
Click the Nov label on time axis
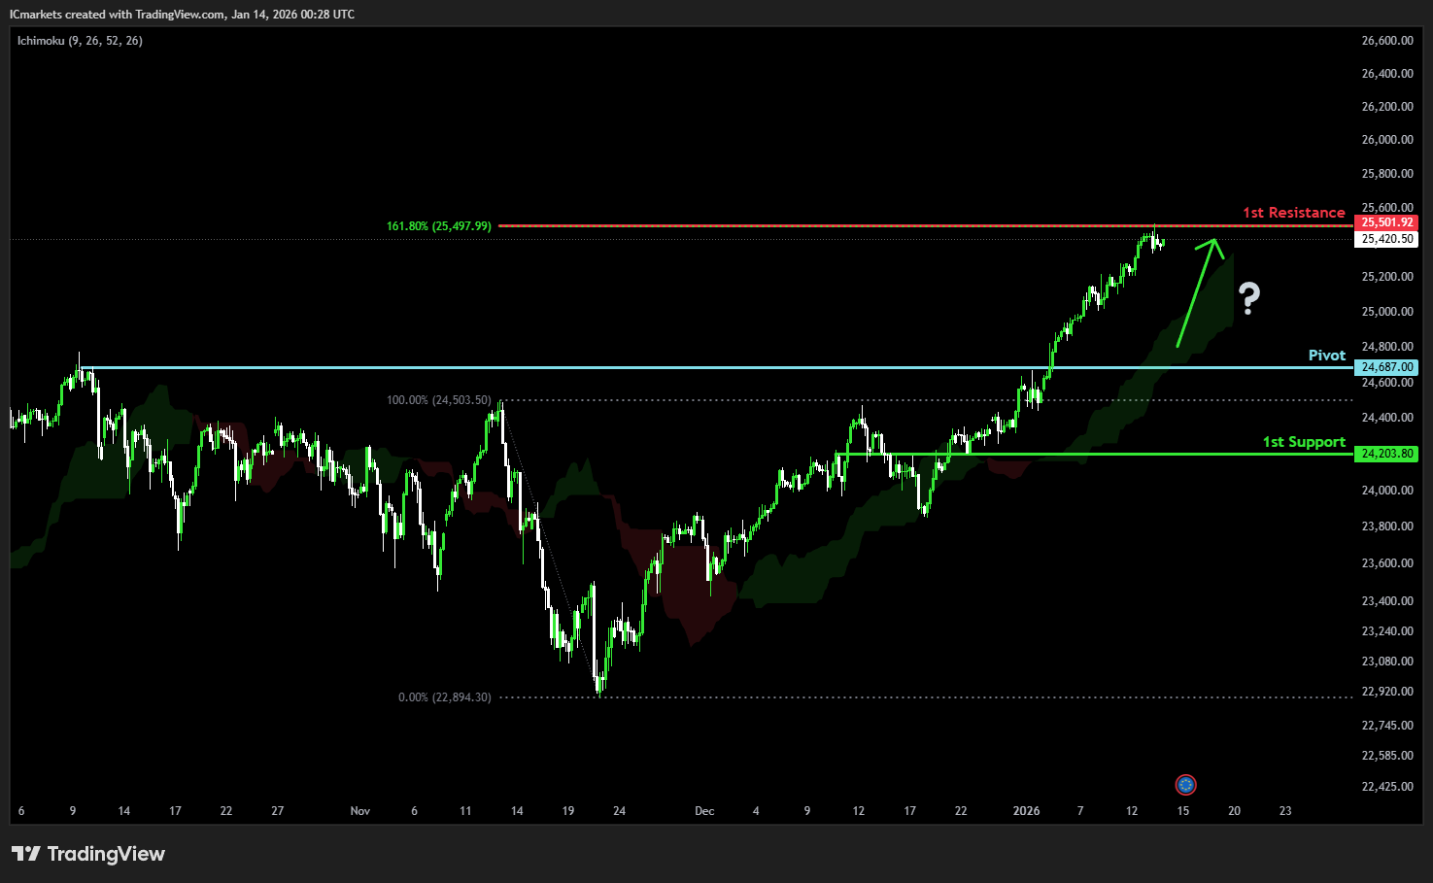click(360, 811)
